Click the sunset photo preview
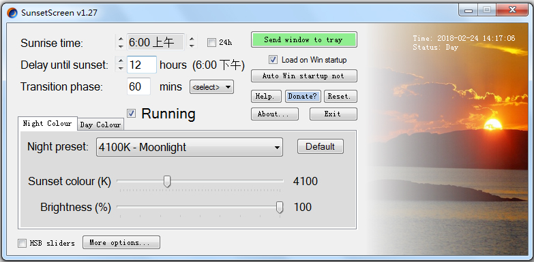The height and width of the screenshot is (262, 534). 447,140
